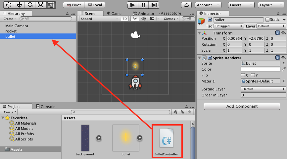Open Sprite Renderer help icon

277,58
